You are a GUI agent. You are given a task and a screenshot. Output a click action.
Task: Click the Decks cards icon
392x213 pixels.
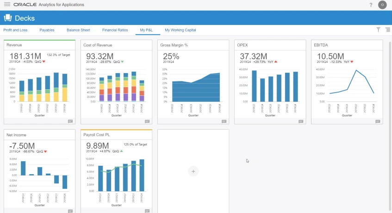tap(8, 18)
